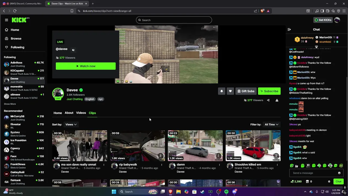Click the browser media music note icon
The image size is (348, 196).
coord(317,11)
